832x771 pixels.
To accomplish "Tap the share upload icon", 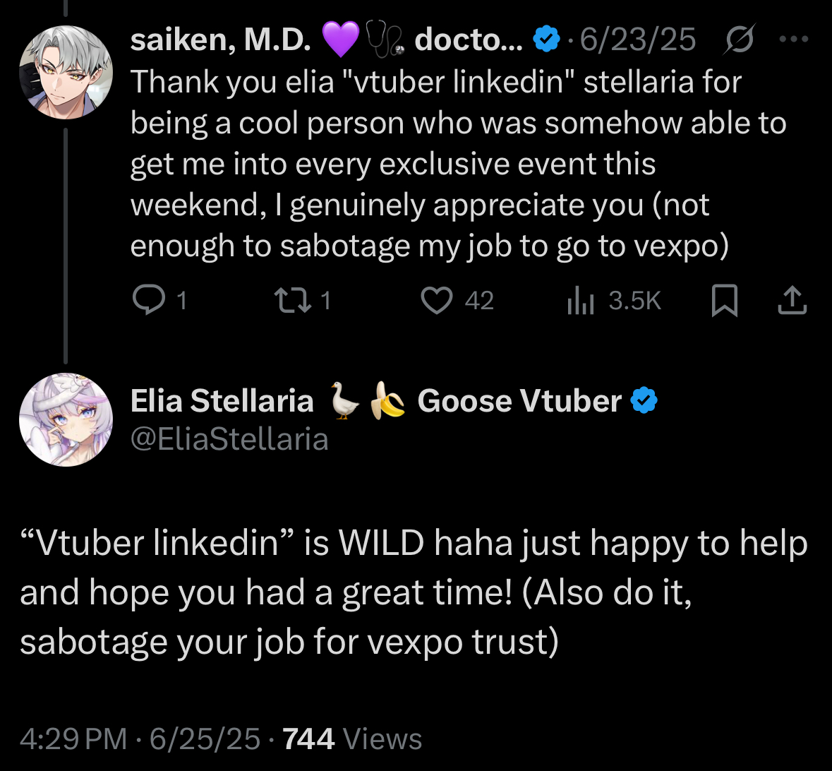I will coord(792,300).
